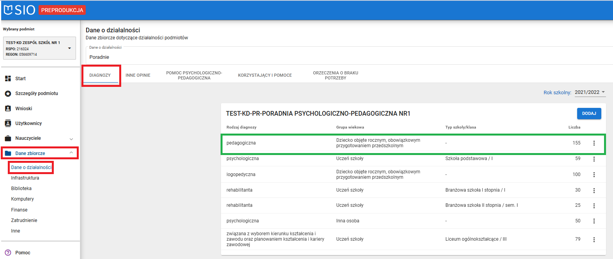Switch to the Diagnozy tab
Screen dimensions: 613x259
pos(100,75)
